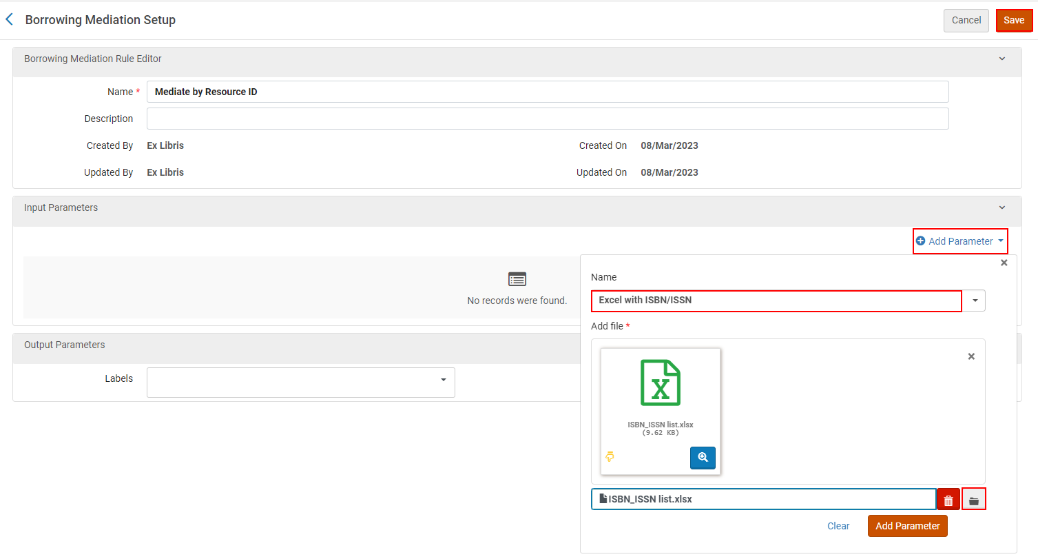Collapse the Borrowing Mediation Rule Editor section
Image resolution: width=1038 pixels, height=559 pixels.
point(1001,59)
